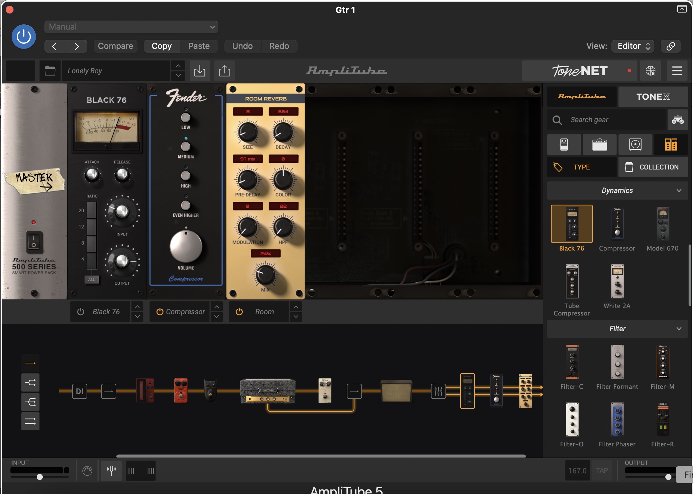Collapse the Dynamics gear section

click(x=679, y=190)
